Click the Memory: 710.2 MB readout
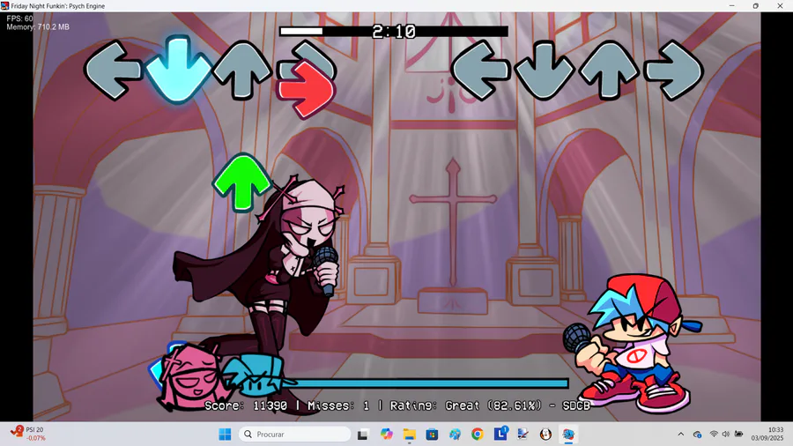This screenshot has height=446, width=793. coord(38,27)
